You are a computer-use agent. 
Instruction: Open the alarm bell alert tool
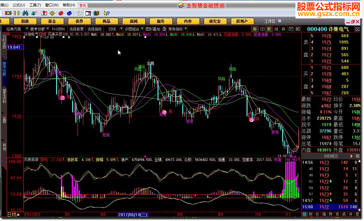coord(34,13)
